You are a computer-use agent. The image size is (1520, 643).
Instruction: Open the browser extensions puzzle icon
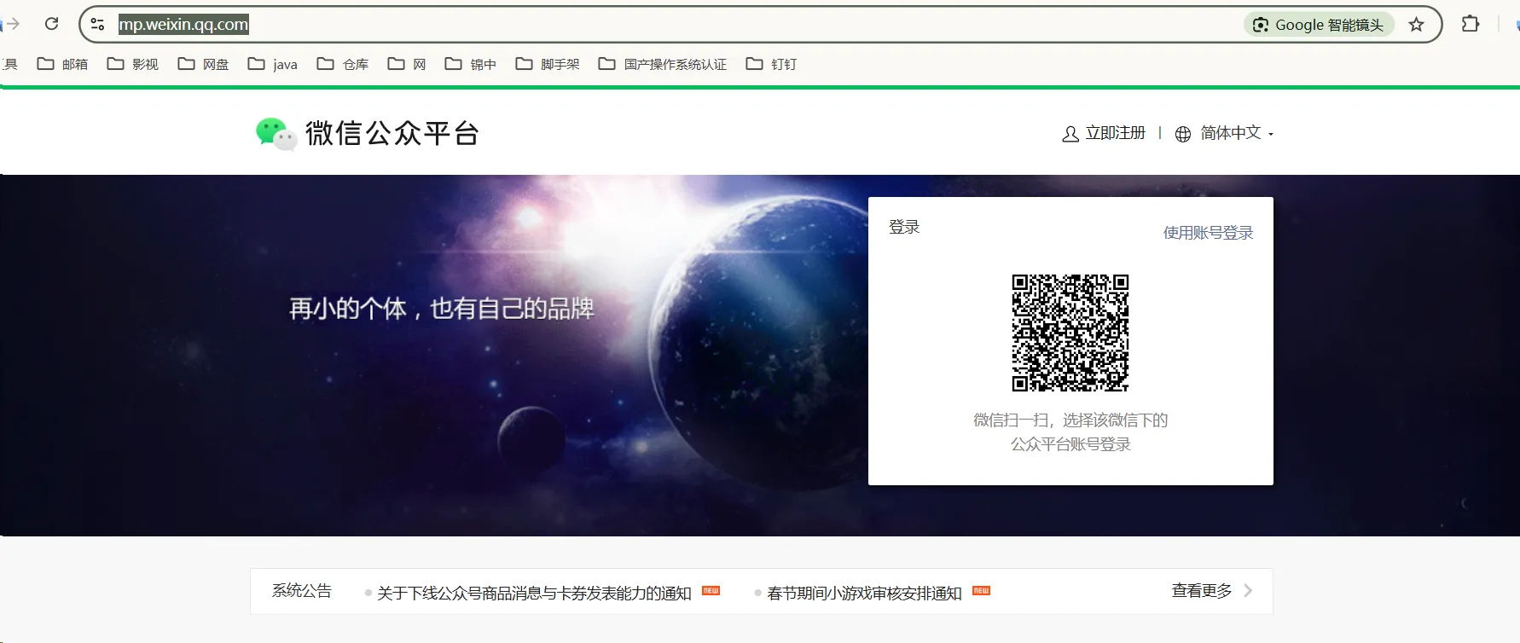point(1471,24)
